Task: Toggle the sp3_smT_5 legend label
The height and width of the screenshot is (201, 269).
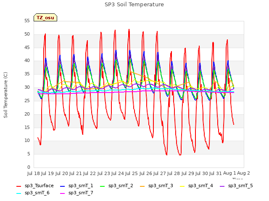Action: [x=240, y=186]
